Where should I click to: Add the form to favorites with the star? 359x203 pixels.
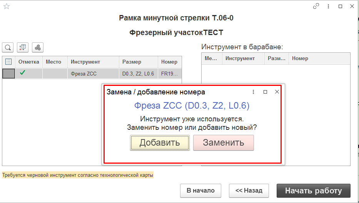(7, 7)
